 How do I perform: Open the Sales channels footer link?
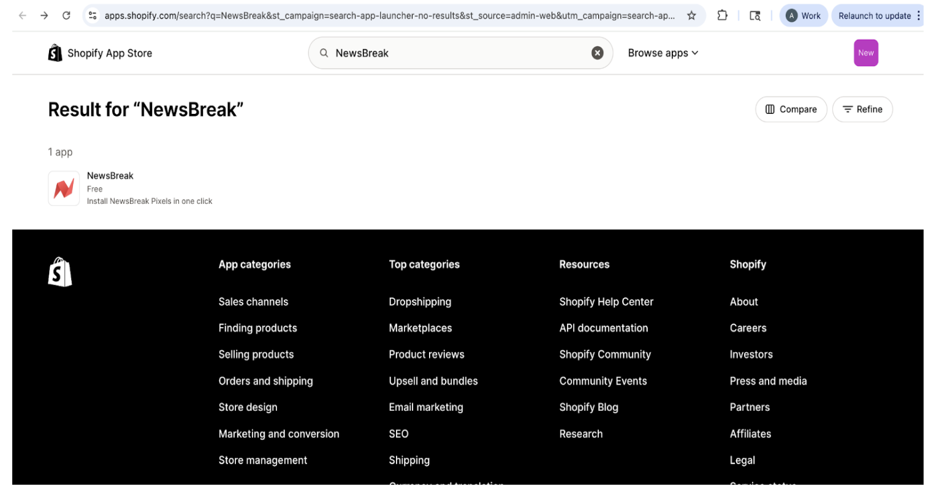coord(253,302)
